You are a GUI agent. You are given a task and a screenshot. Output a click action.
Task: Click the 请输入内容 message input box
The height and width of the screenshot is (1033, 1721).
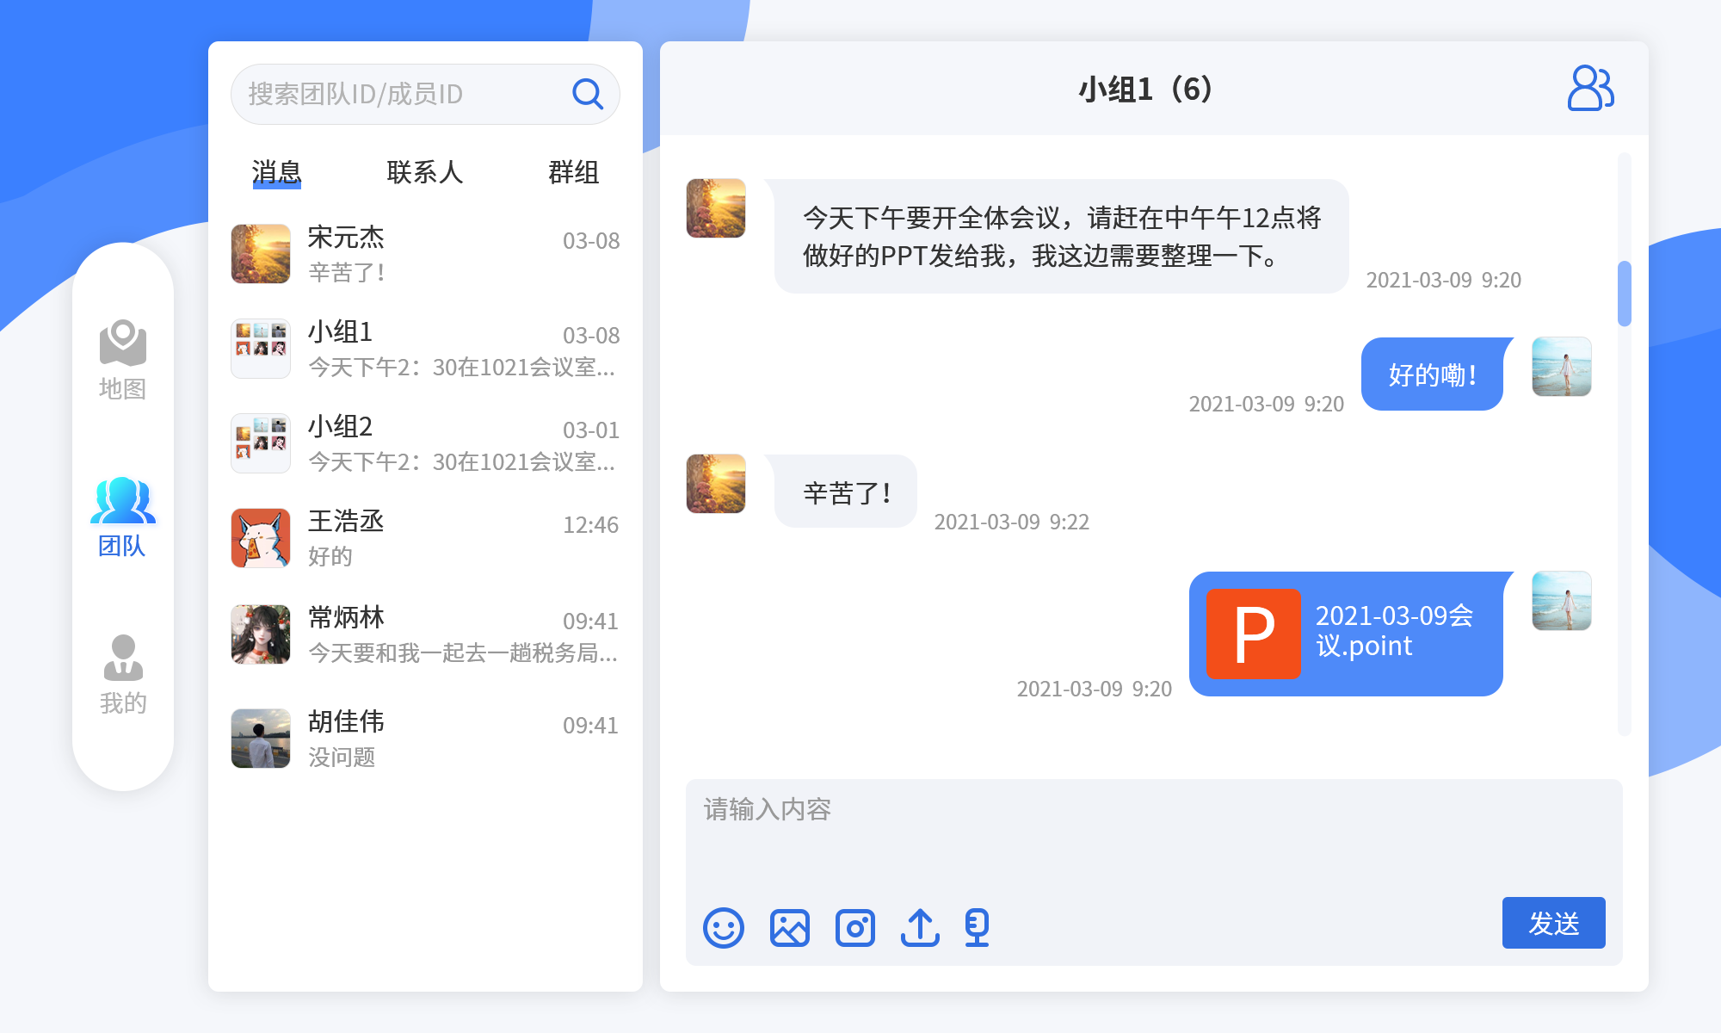pos(1153,835)
